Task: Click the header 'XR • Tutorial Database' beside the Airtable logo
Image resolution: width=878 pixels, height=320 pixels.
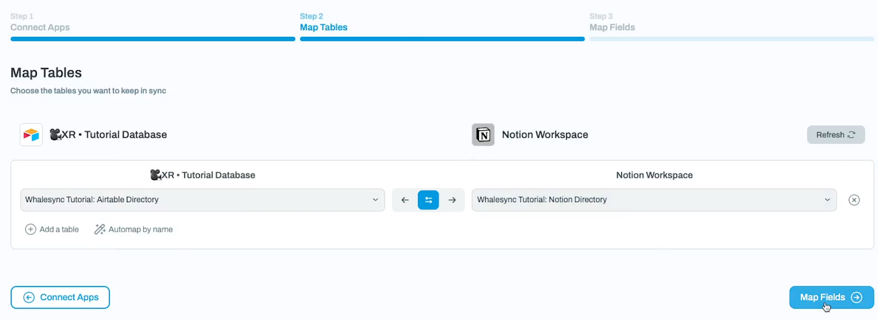Action: click(108, 135)
